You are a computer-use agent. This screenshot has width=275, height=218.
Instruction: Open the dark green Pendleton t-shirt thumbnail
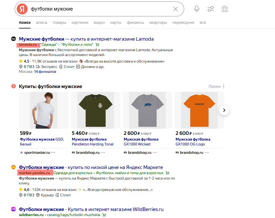96,110
